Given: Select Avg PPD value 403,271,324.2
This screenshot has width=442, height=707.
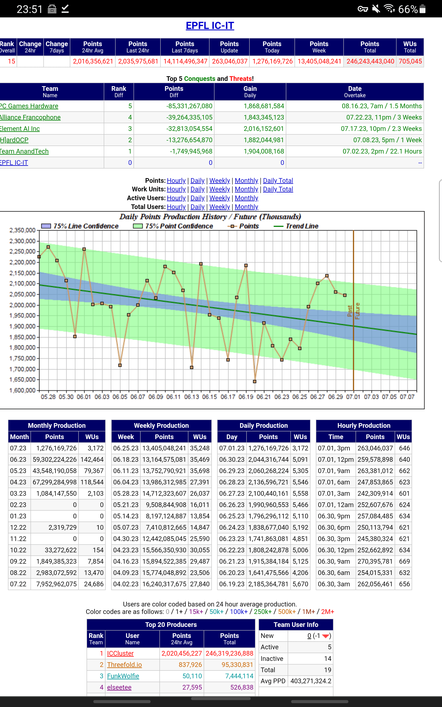Looking at the screenshot, I should (311, 681).
